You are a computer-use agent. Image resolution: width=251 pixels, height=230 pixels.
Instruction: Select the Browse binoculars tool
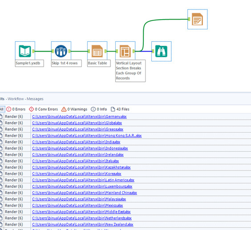point(162,51)
